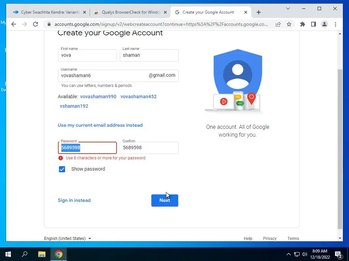The width and height of the screenshot is (349, 261).
Task: Click the Username field
Action: tap(118, 76)
